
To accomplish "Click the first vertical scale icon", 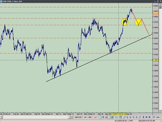I will pos(133,117).
